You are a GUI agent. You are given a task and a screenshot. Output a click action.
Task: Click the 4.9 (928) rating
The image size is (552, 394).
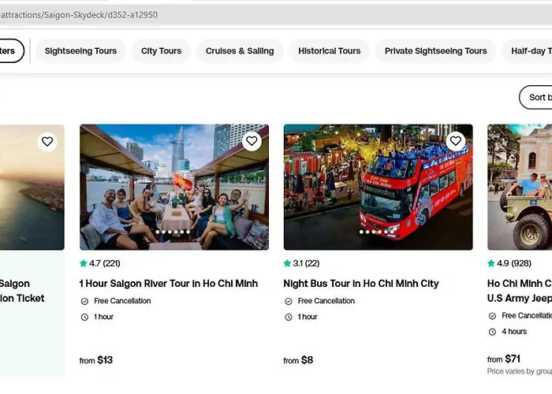(x=509, y=263)
